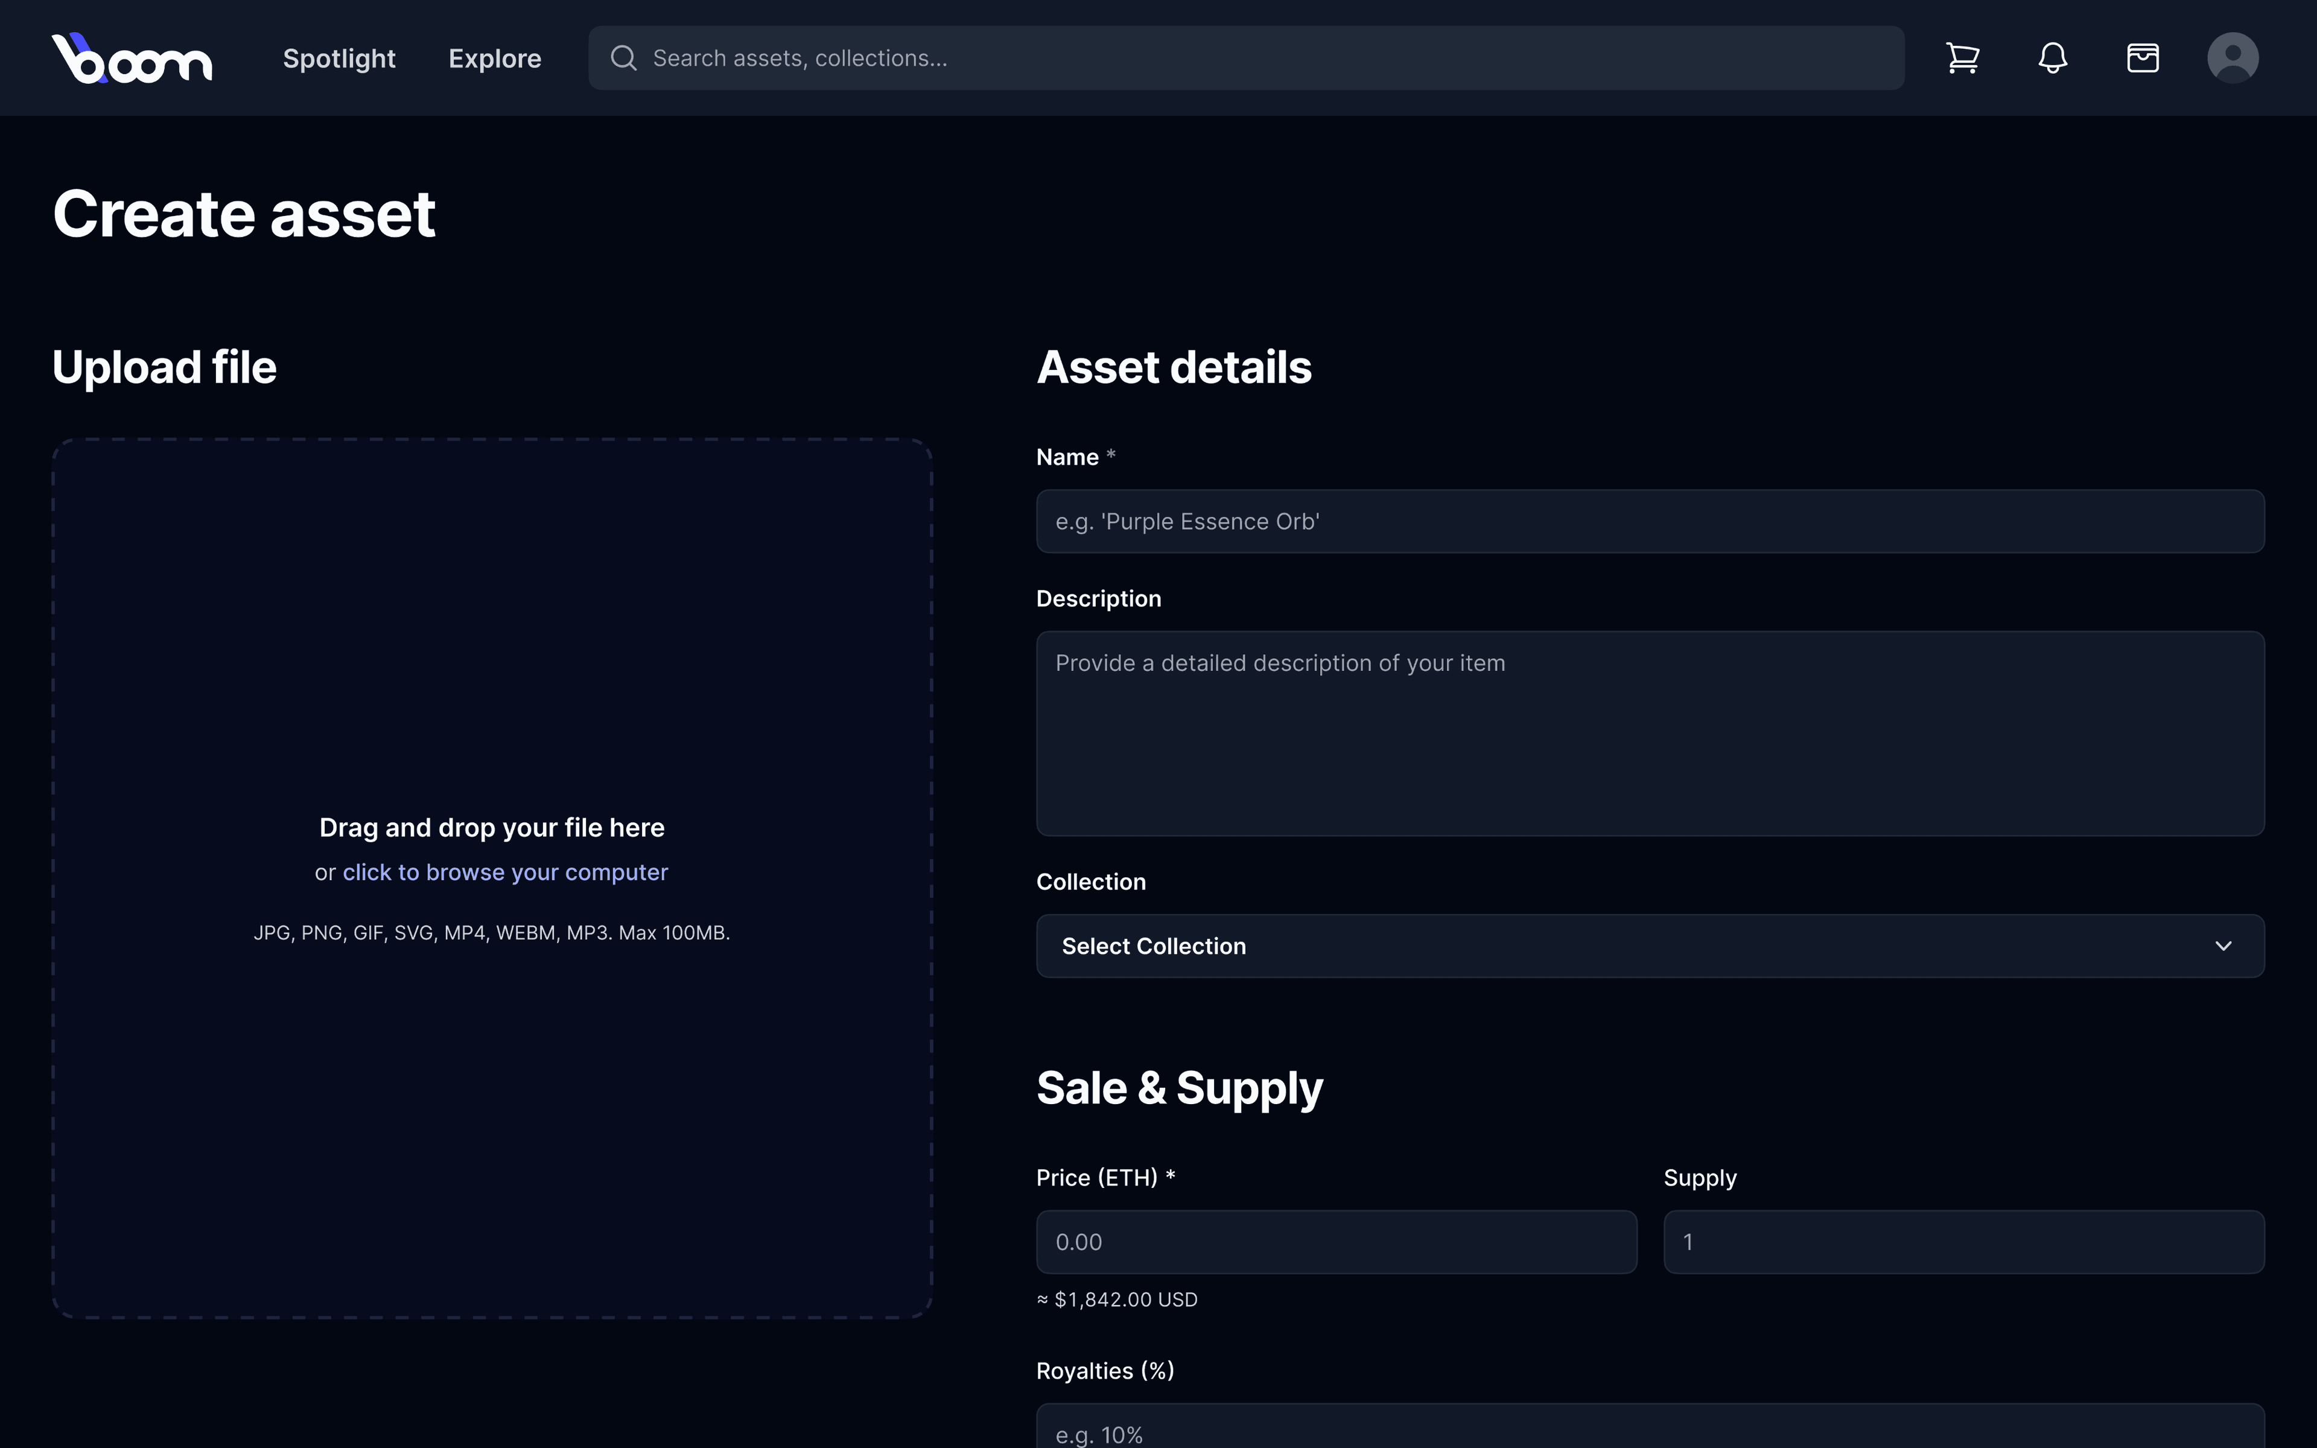This screenshot has height=1448, width=2317.
Task: Open the Spotlight nav item
Action: pyautogui.click(x=339, y=59)
